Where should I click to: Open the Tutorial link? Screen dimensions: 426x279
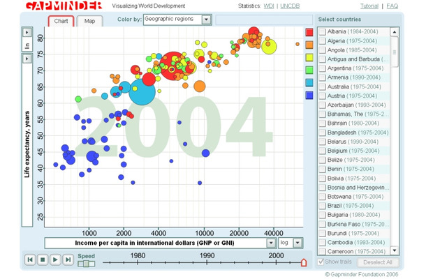(x=369, y=6)
